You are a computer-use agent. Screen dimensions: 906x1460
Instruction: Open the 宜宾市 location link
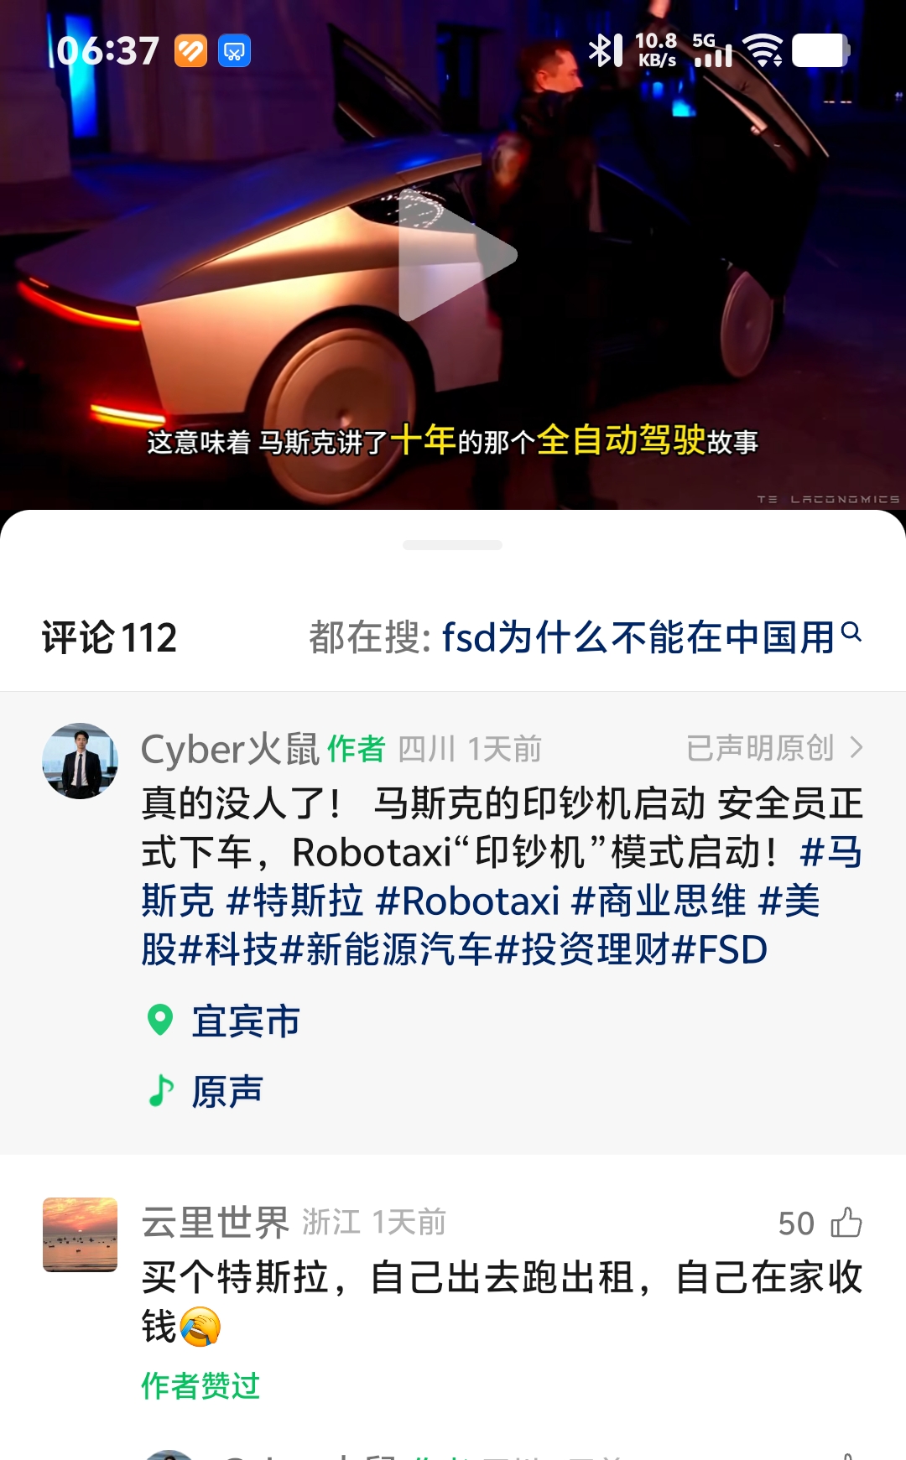(x=246, y=1021)
